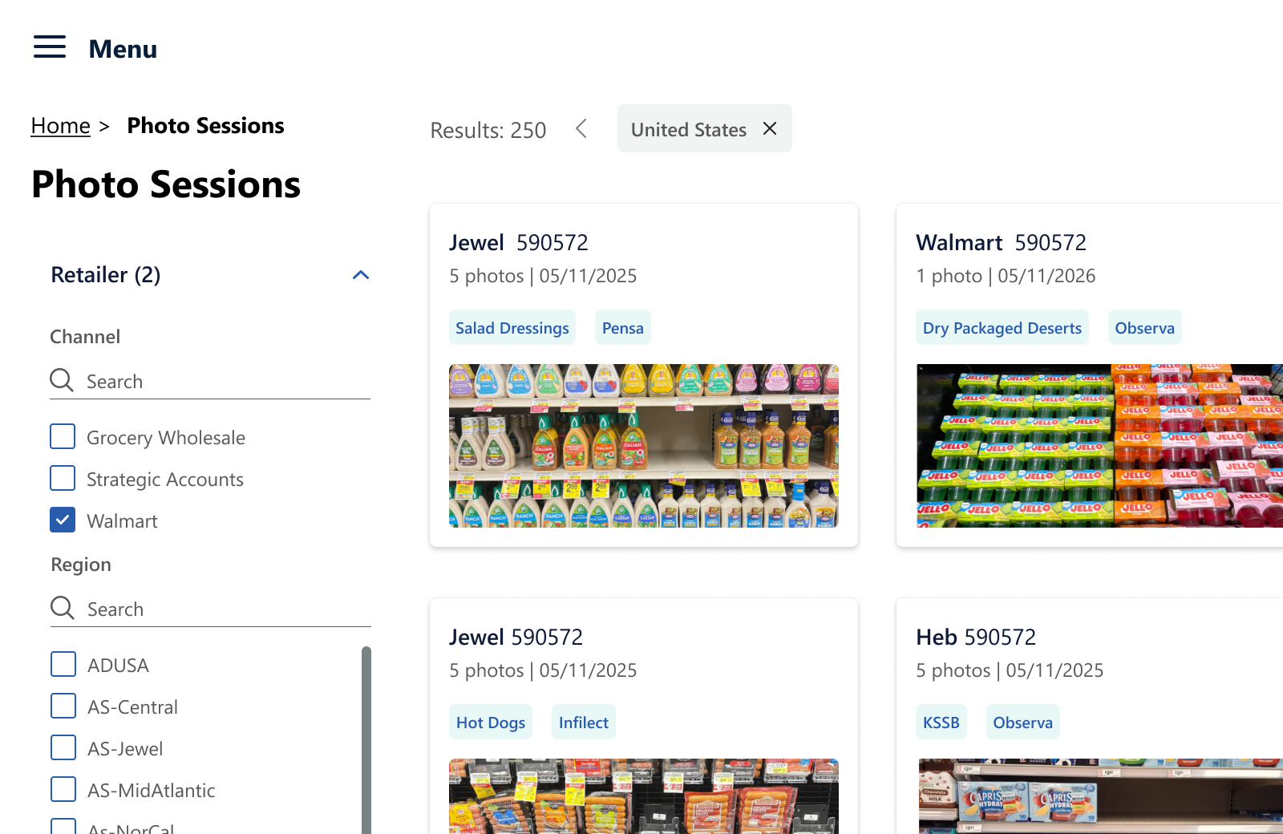Open the Walmart 590572 session title
This screenshot has width=1283, height=834.
click(1002, 242)
